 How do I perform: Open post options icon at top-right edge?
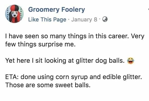[x=148, y=9]
